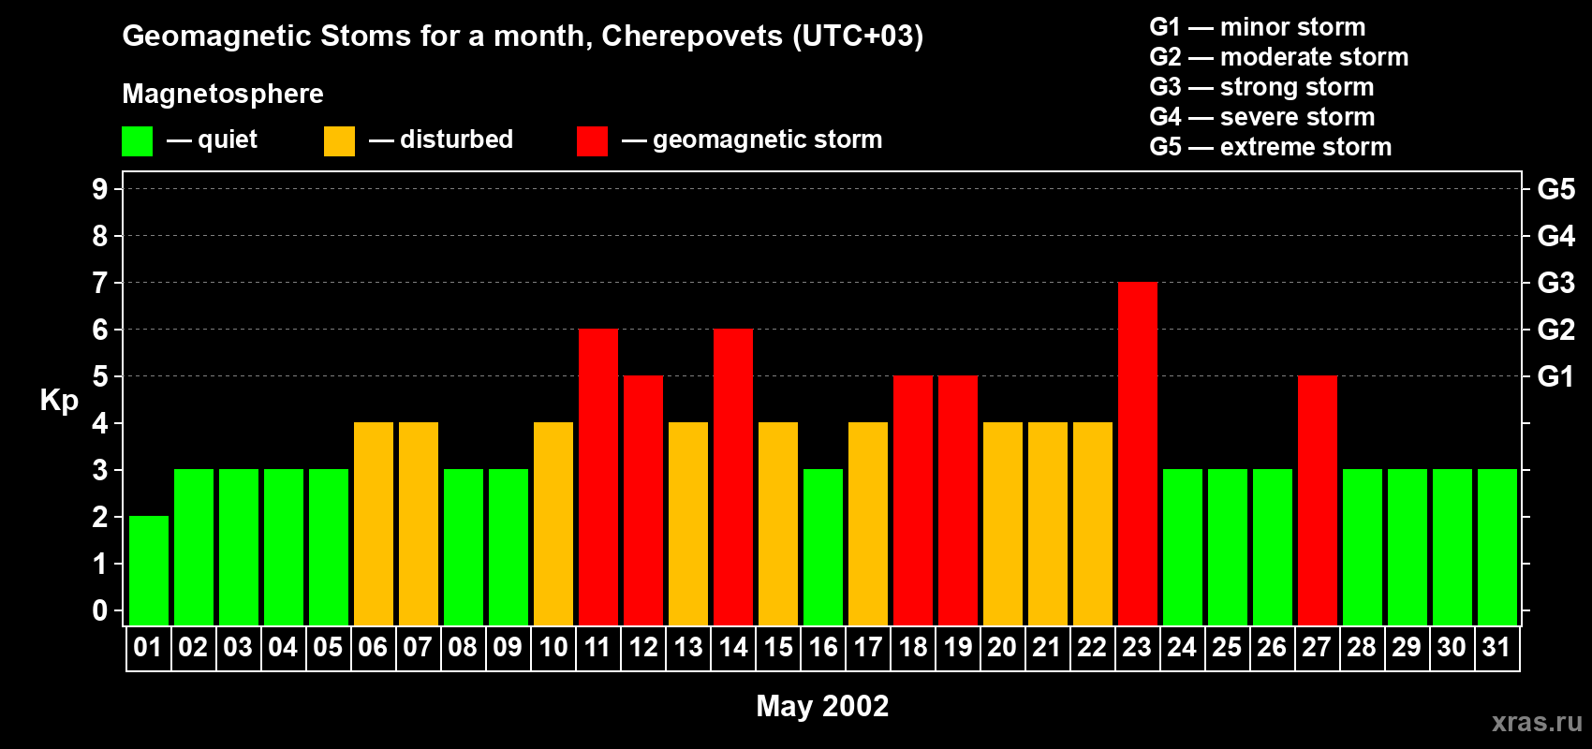Click the date label 13
The width and height of the screenshot is (1592, 749).
[688, 647]
